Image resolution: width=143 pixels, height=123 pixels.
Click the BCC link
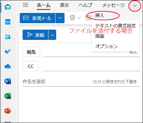pos(133,52)
